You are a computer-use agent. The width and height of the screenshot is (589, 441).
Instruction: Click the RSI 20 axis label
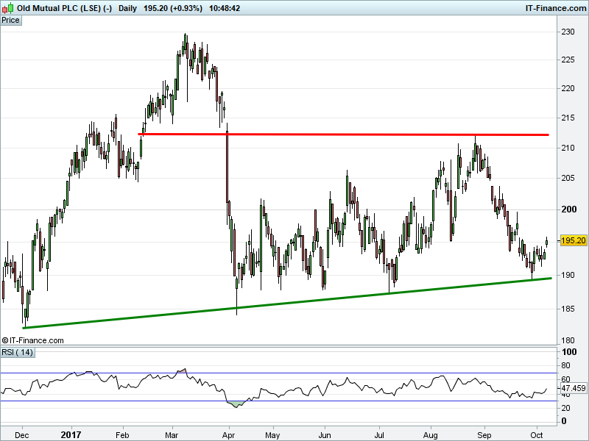[x=565, y=408]
